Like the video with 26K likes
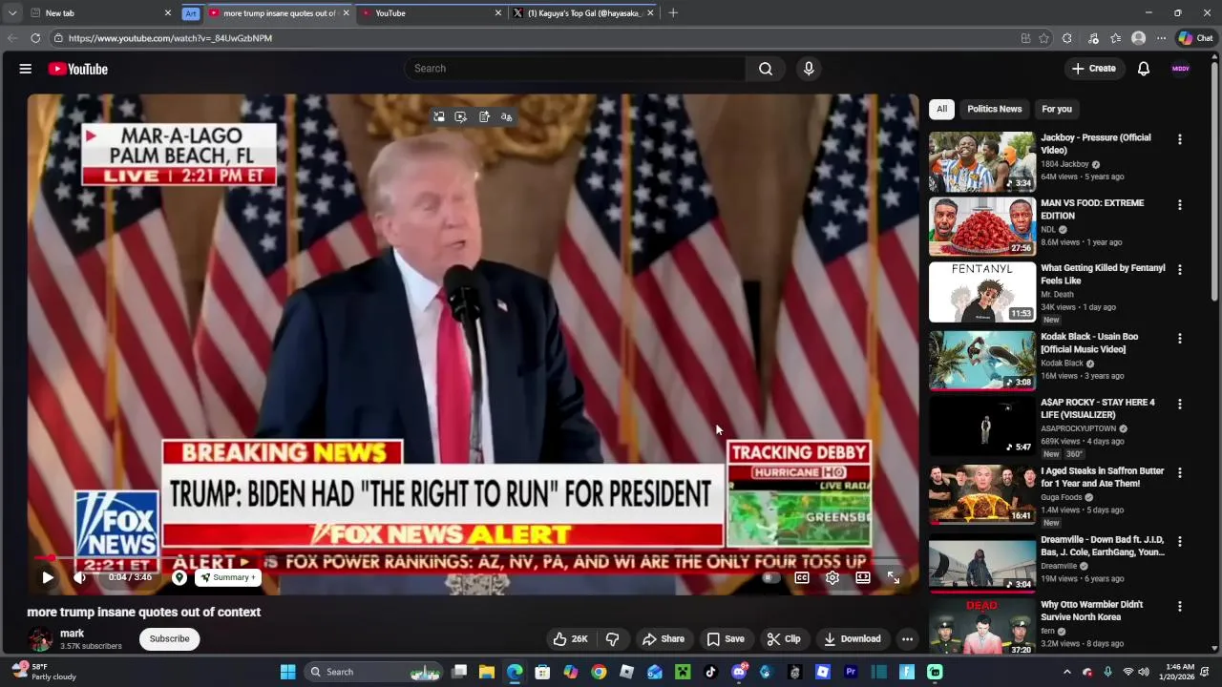The height and width of the screenshot is (687, 1222). pos(571,639)
